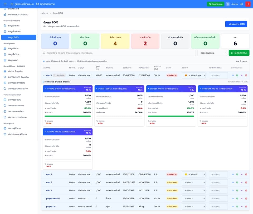View งวด 1 row with the eye icon
This screenshot has width=253, height=214.
pyautogui.click(x=233, y=75)
